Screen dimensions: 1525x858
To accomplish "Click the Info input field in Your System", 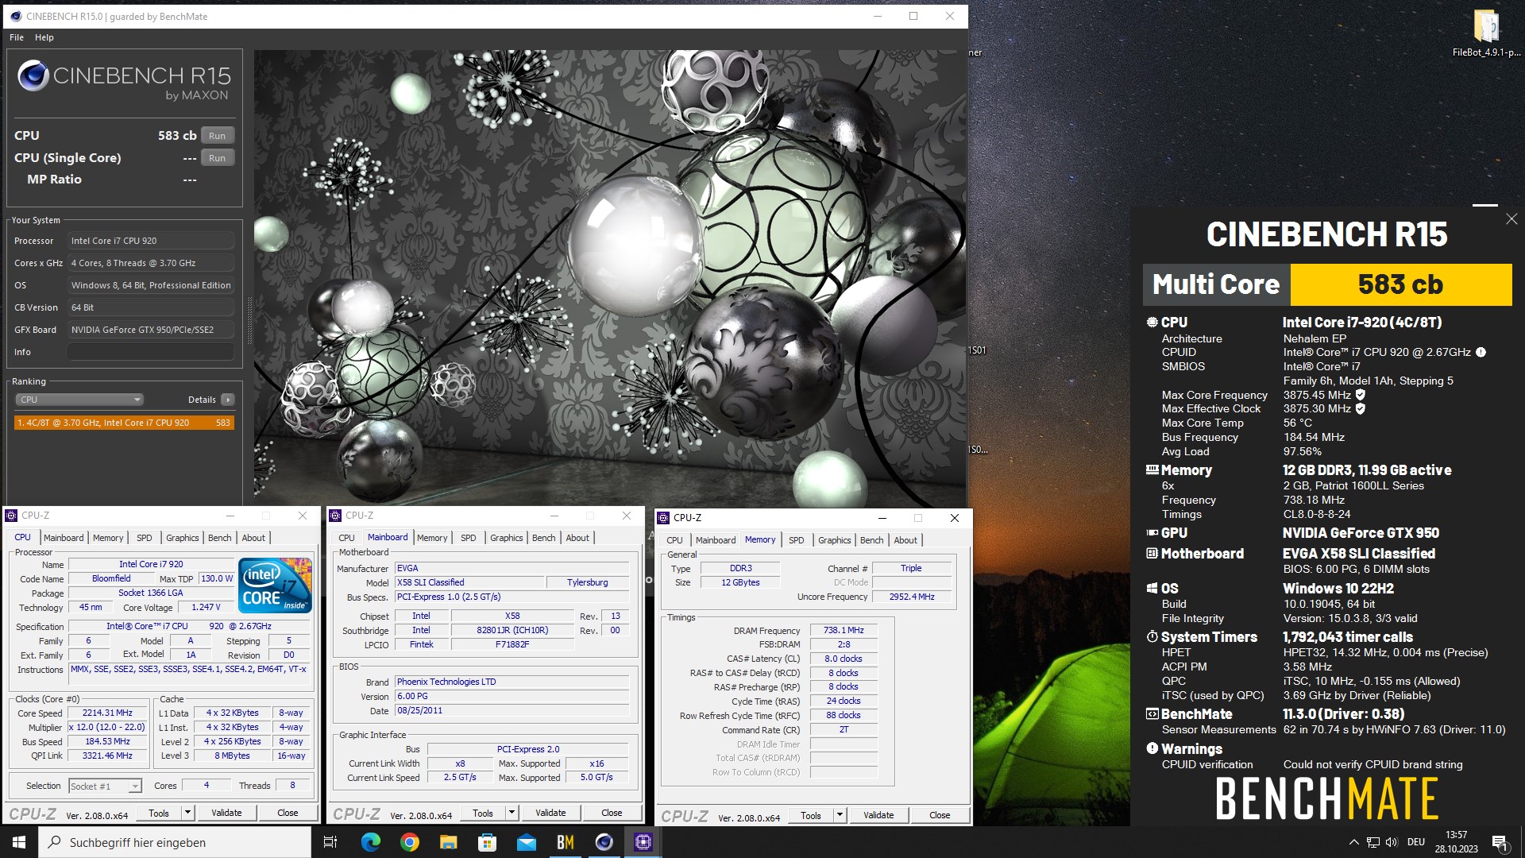I will [x=151, y=352].
